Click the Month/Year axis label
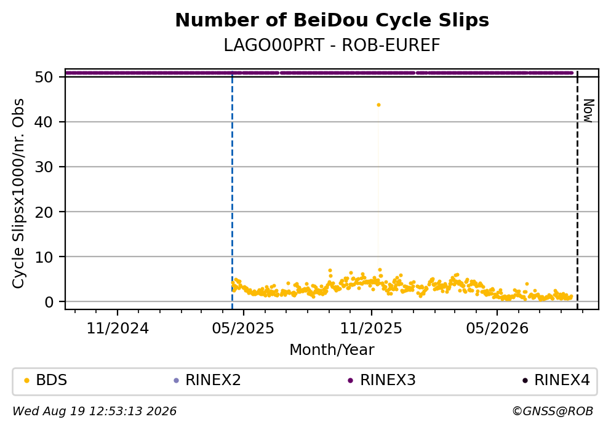 (332, 350)
